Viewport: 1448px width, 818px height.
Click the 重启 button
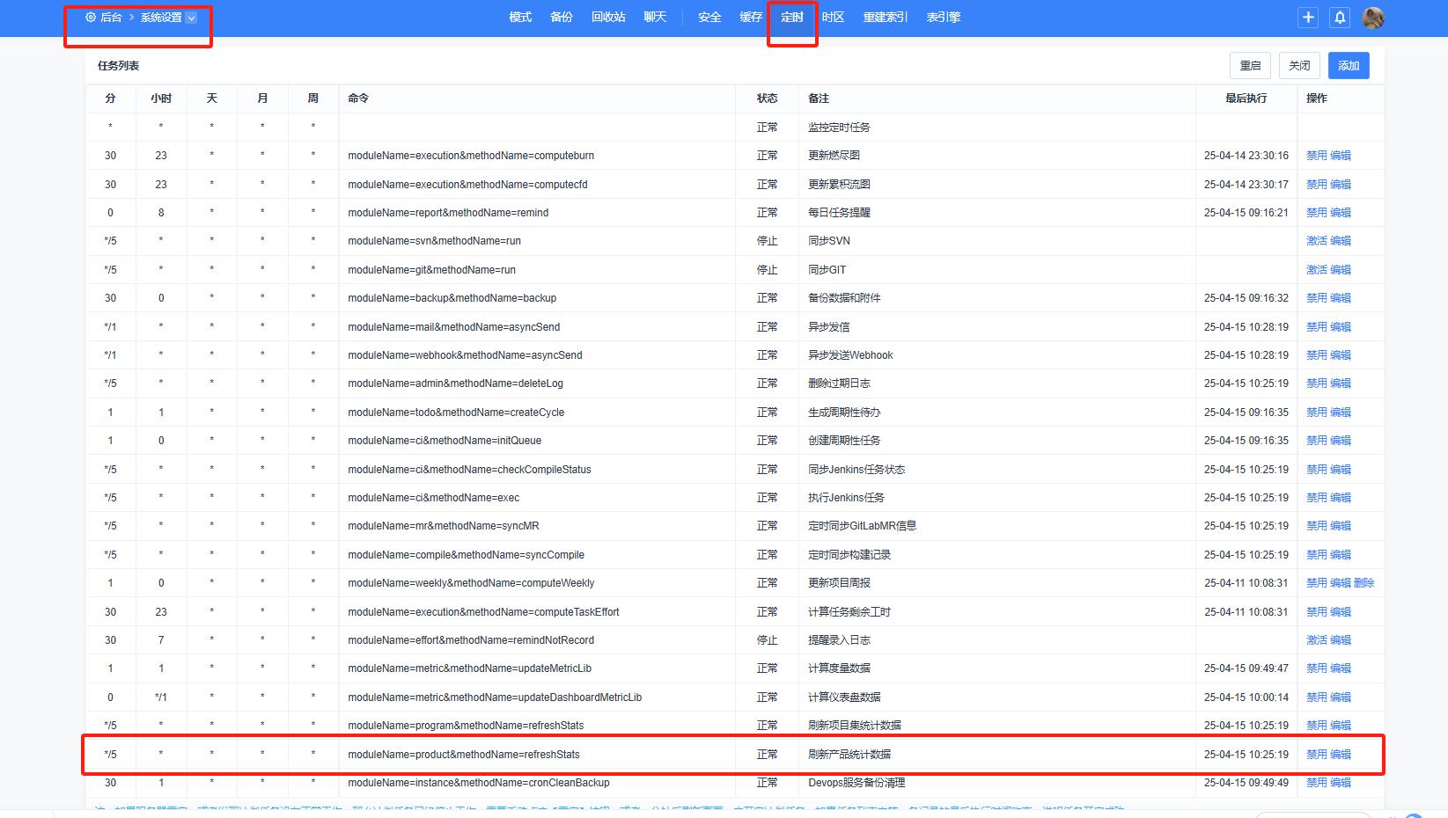1250,66
